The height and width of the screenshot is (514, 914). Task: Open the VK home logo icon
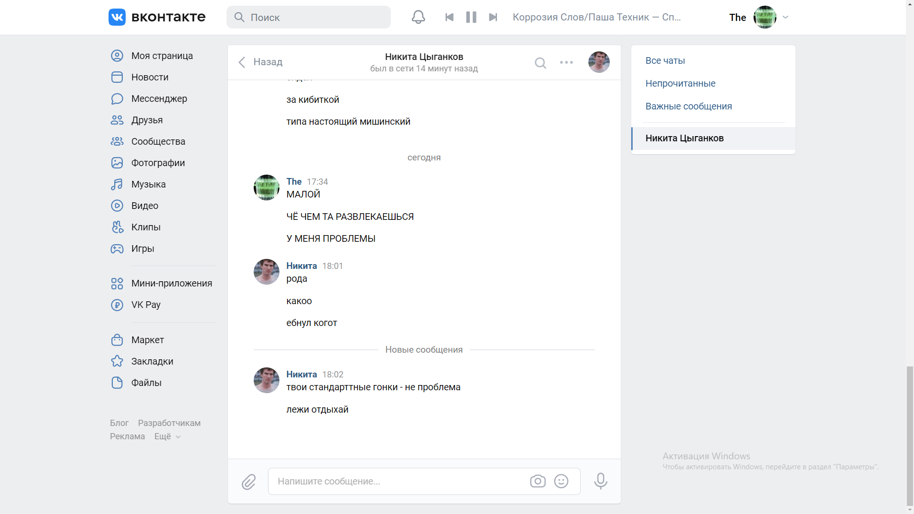(x=117, y=17)
